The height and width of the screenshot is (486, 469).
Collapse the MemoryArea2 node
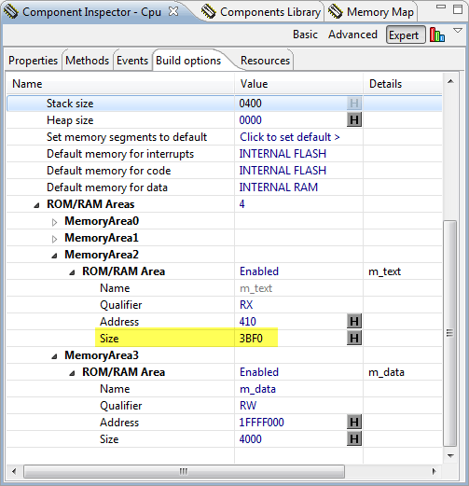[x=54, y=256]
